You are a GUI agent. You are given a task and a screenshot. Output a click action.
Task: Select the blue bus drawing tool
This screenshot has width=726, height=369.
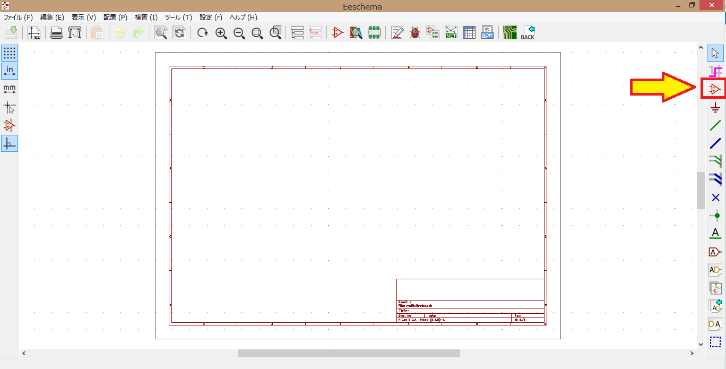click(715, 143)
